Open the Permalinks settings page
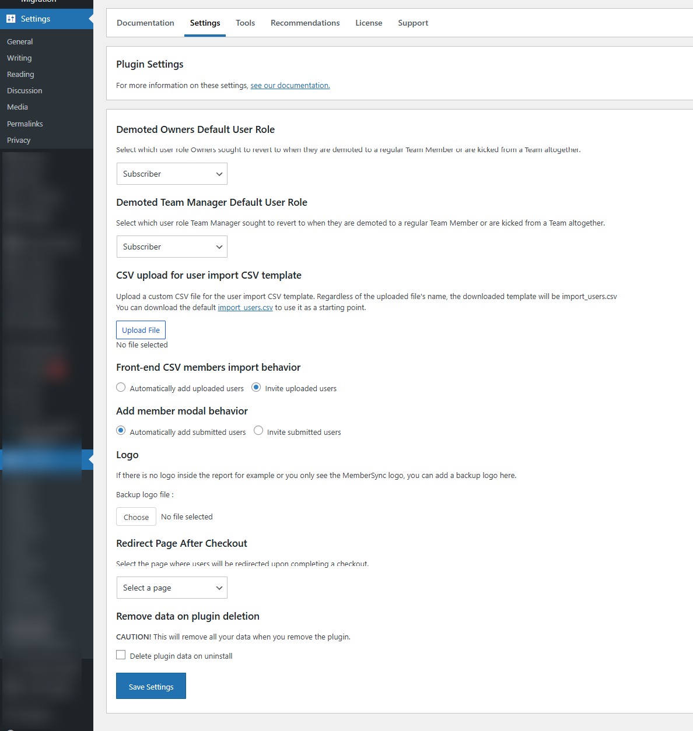Screen dimensions: 693x731 (x=25, y=124)
